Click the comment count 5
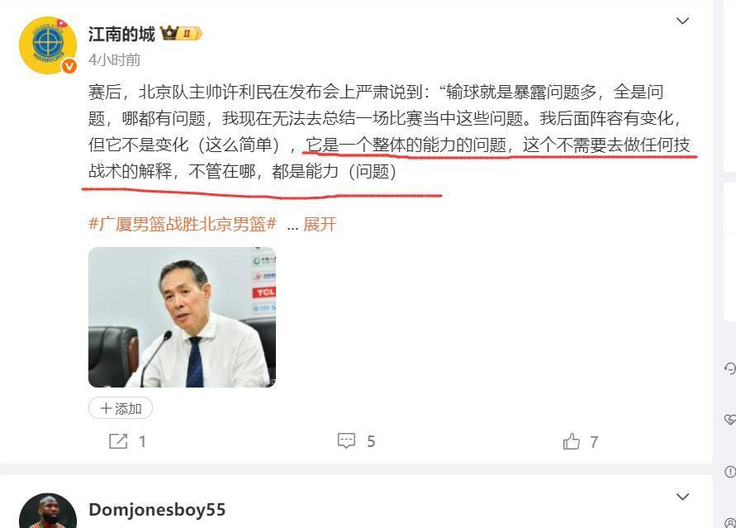 [x=371, y=441]
